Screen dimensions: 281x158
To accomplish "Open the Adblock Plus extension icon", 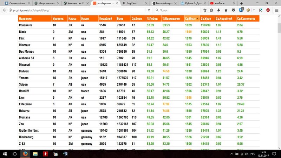I will pyautogui.click(x=268, y=10).
